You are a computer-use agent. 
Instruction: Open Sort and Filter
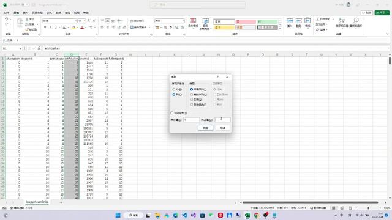[x=342, y=23]
